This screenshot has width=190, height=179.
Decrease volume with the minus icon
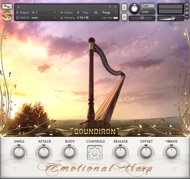pos(160,18)
